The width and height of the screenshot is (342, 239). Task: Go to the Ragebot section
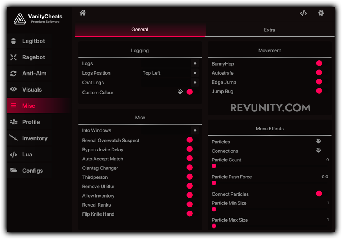coord(33,57)
